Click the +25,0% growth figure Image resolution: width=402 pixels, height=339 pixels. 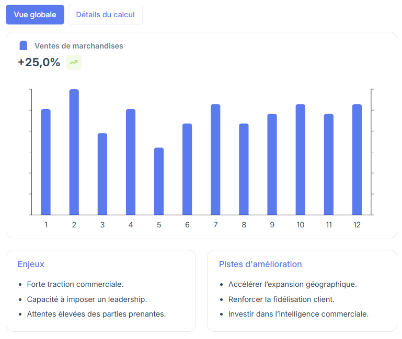tap(39, 62)
